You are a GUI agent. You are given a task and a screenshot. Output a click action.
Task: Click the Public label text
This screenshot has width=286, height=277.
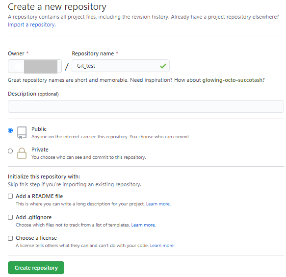coord(39,129)
